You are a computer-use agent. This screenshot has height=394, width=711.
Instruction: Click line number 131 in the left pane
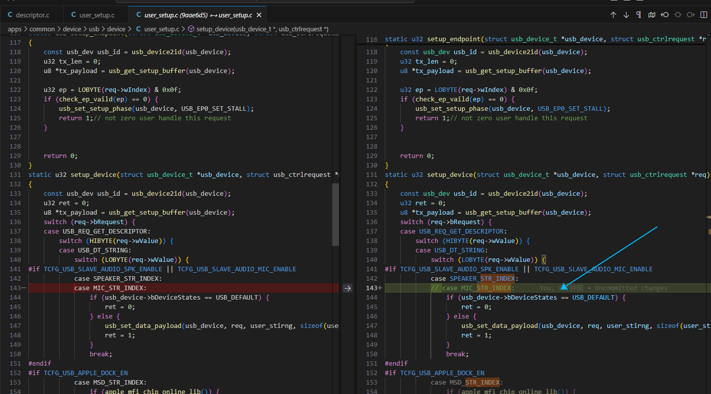point(15,175)
